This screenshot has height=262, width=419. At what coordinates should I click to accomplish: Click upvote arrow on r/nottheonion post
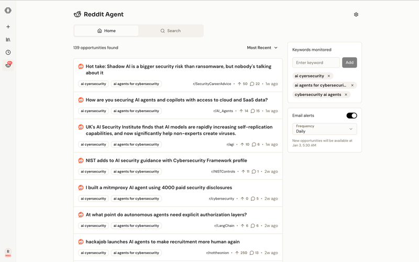click(237, 253)
